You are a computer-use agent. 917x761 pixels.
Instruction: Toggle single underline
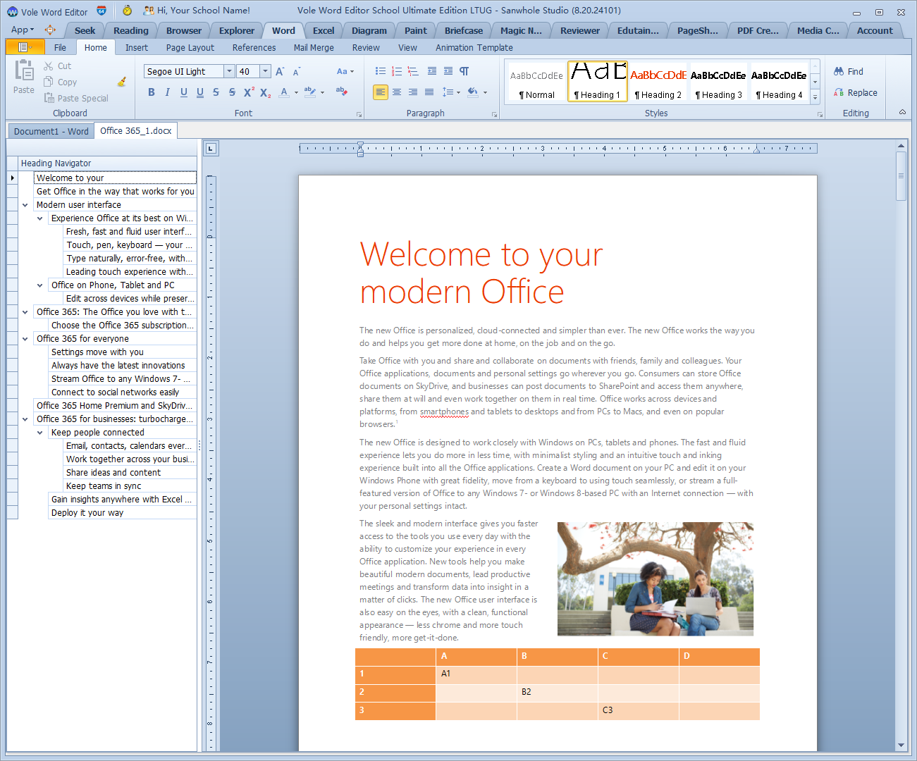pyautogui.click(x=184, y=92)
